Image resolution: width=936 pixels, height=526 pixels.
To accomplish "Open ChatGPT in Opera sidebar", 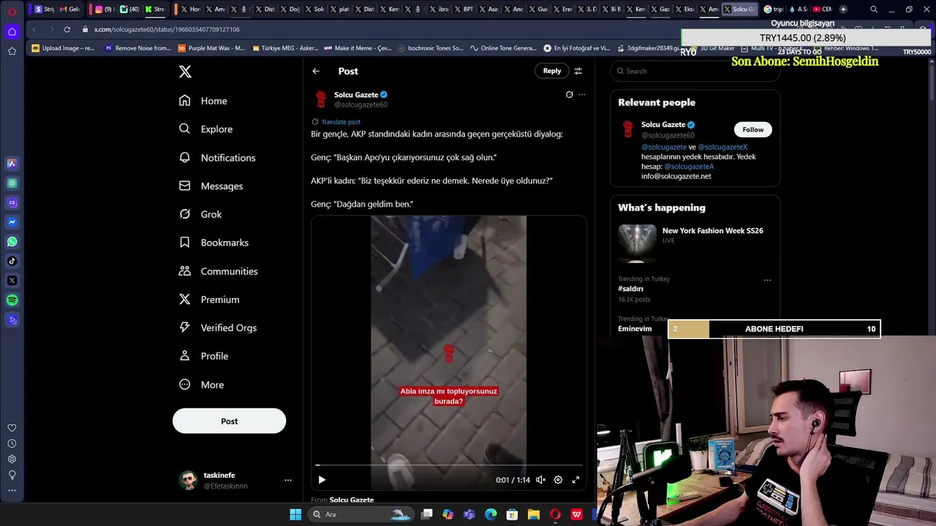I will coord(12,183).
